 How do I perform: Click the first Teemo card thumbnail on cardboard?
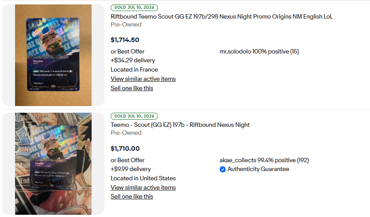click(53, 55)
